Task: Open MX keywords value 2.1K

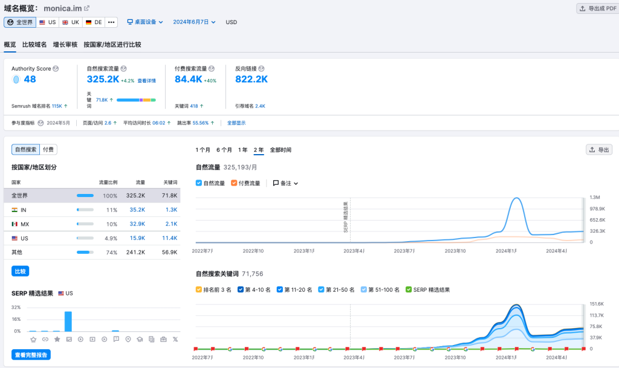Action: tap(171, 224)
